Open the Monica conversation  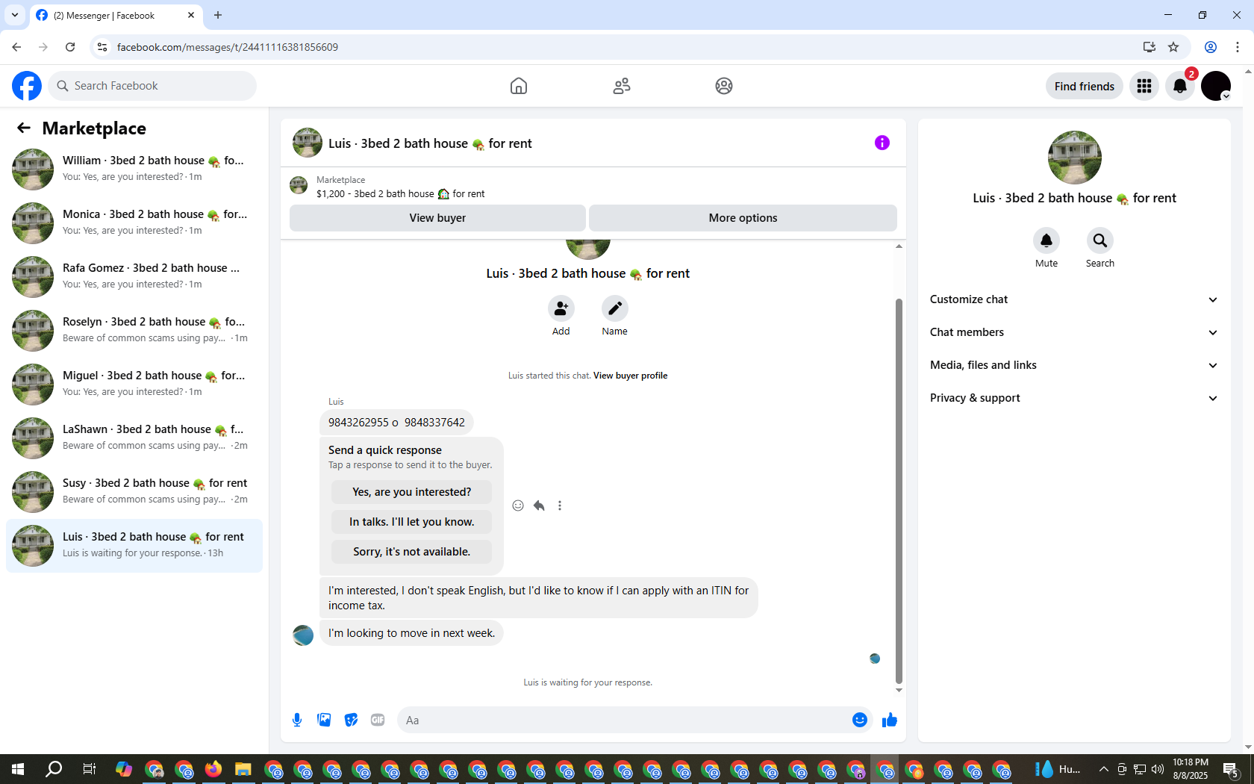tap(134, 223)
